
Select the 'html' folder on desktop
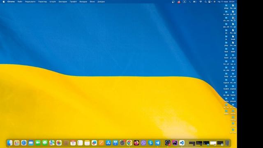coord(226,56)
